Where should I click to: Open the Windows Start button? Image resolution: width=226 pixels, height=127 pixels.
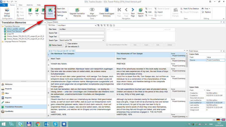[x=4, y=124]
